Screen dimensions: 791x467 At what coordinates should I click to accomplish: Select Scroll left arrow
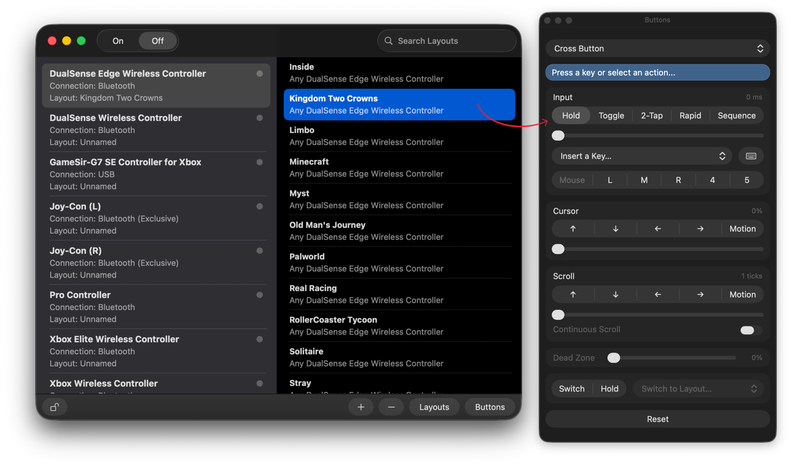coord(658,294)
